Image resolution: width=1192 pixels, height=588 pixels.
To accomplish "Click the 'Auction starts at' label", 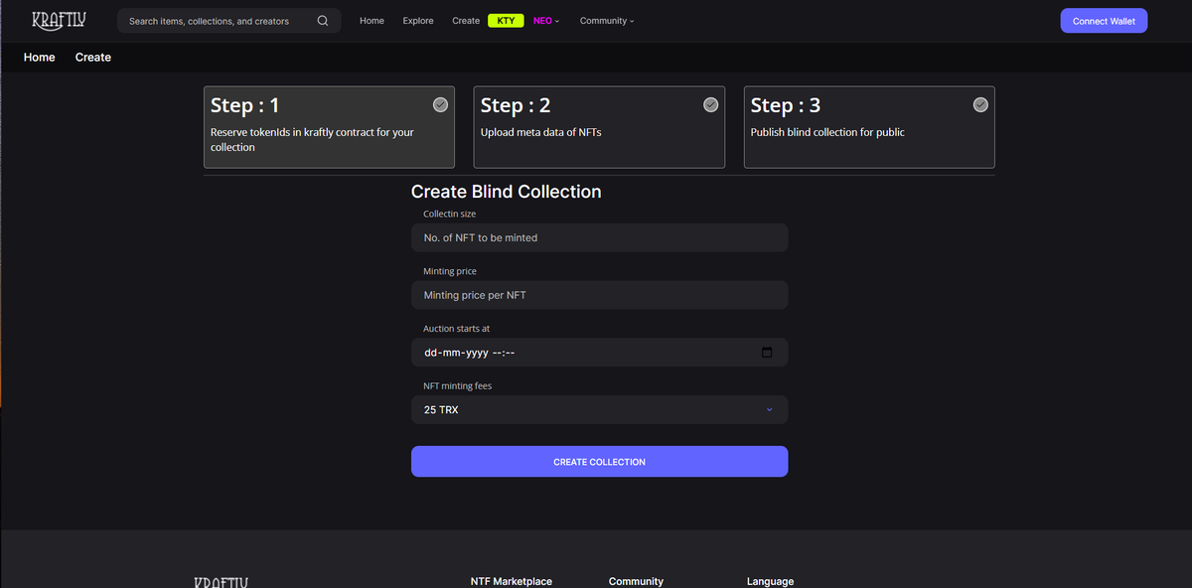I will [456, 328].
